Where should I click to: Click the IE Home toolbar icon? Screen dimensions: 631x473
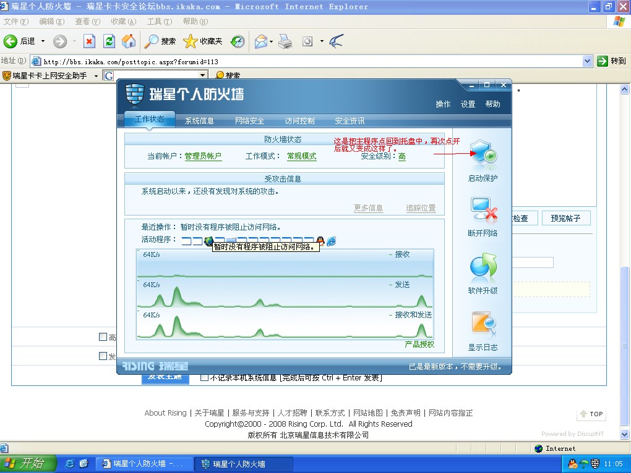[x=129, y=41]
